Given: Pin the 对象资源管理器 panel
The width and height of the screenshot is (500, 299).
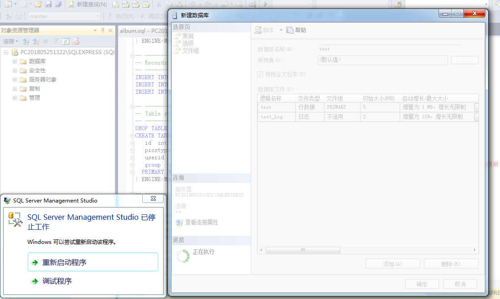Looking at the screenshot, I should click(103, 30).
